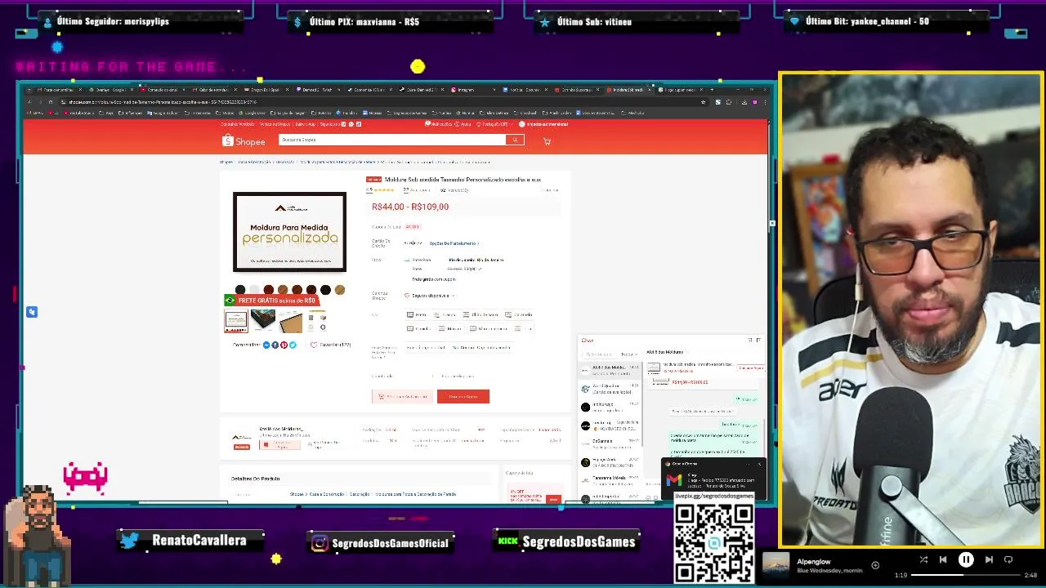Open Notificações in Shopee top bar
1046x588 pixels.
pyautogui.click(x=439, y=124)
